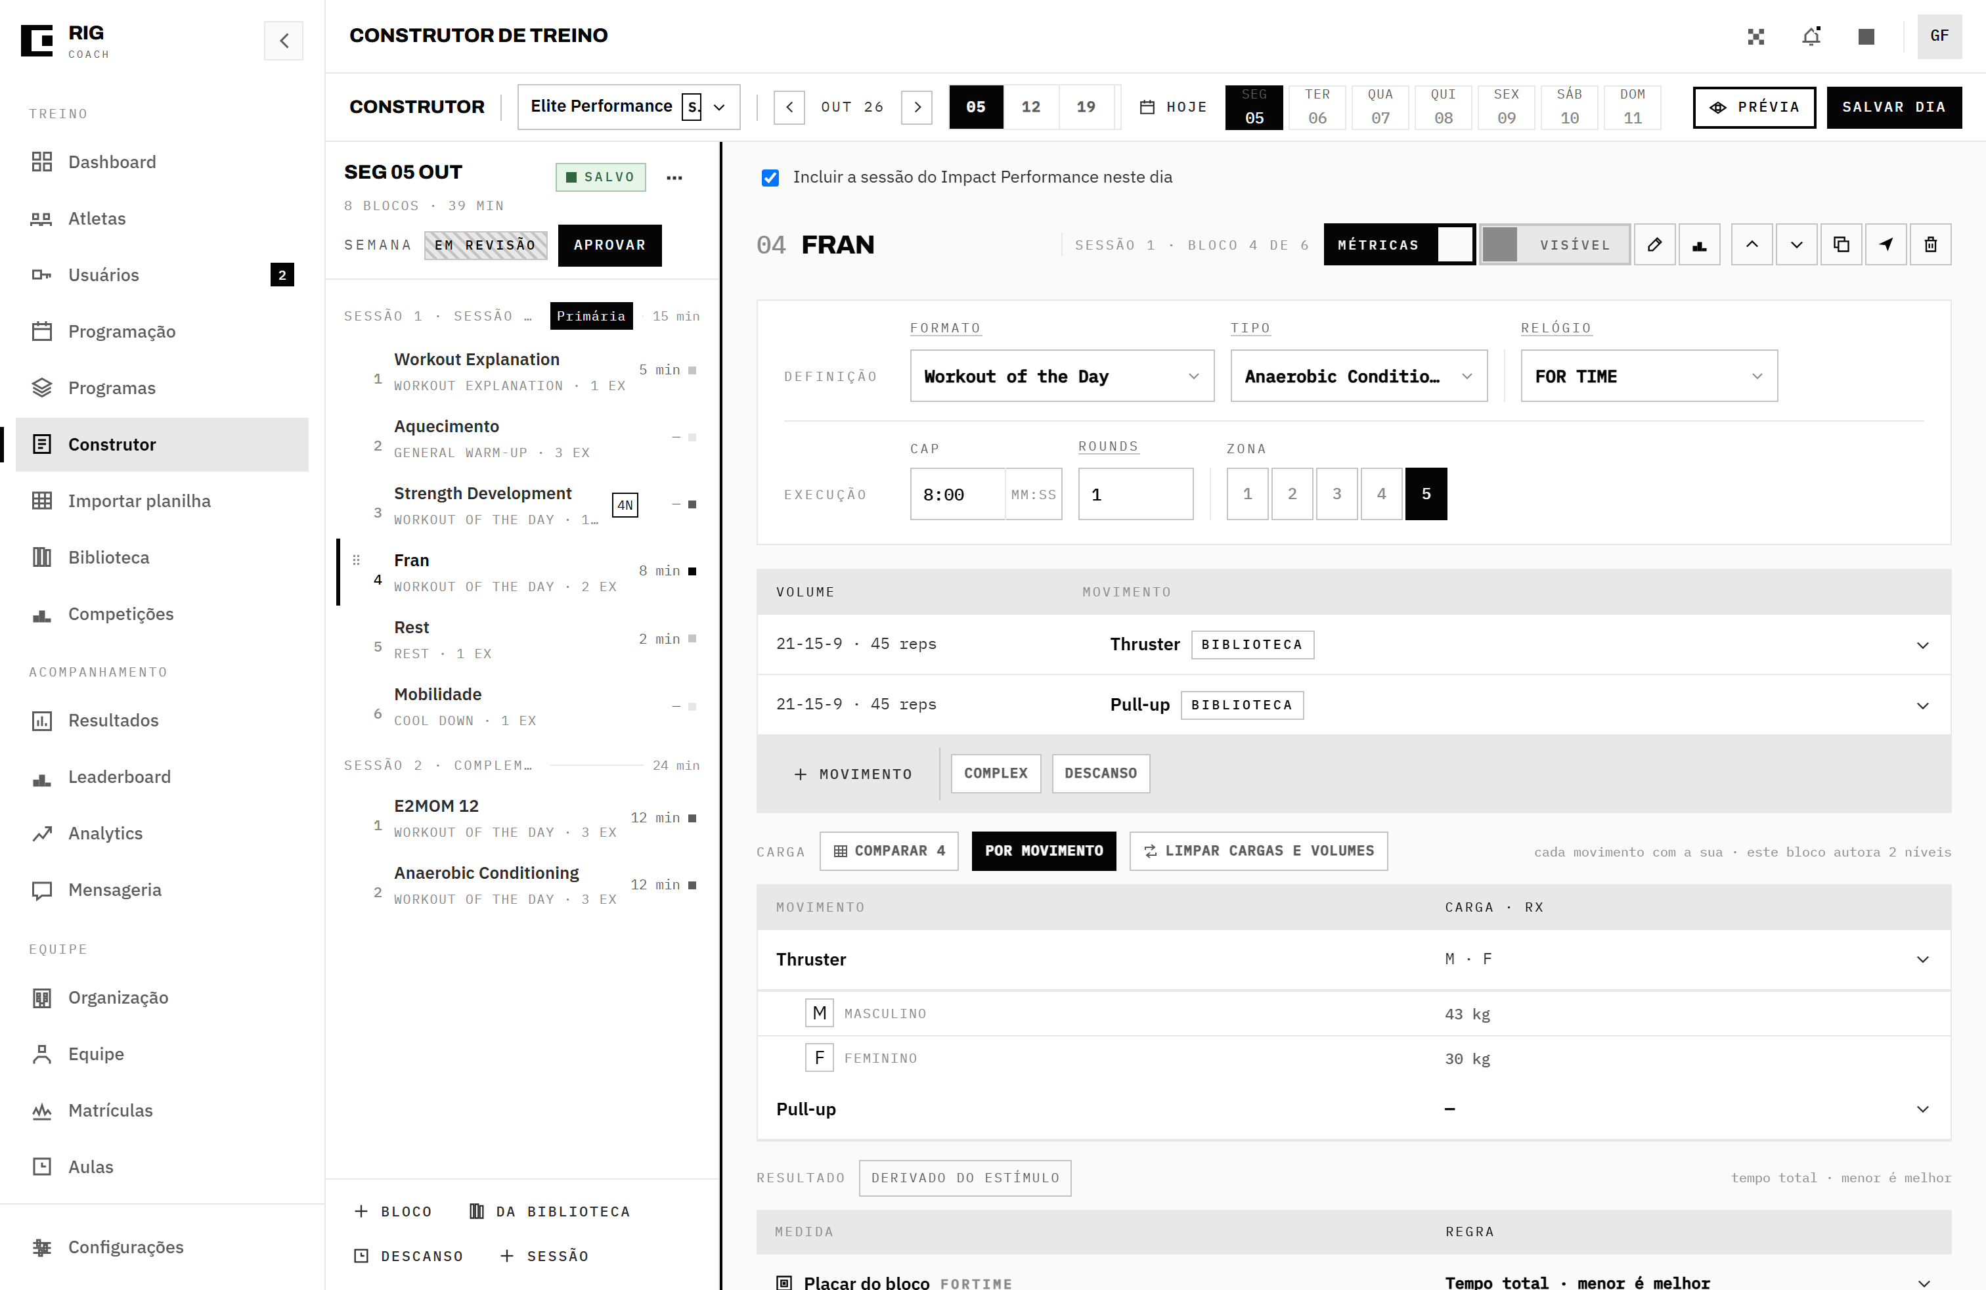Open notifications bell icon
The image size is (1986, 1290).
[1811, 36]
